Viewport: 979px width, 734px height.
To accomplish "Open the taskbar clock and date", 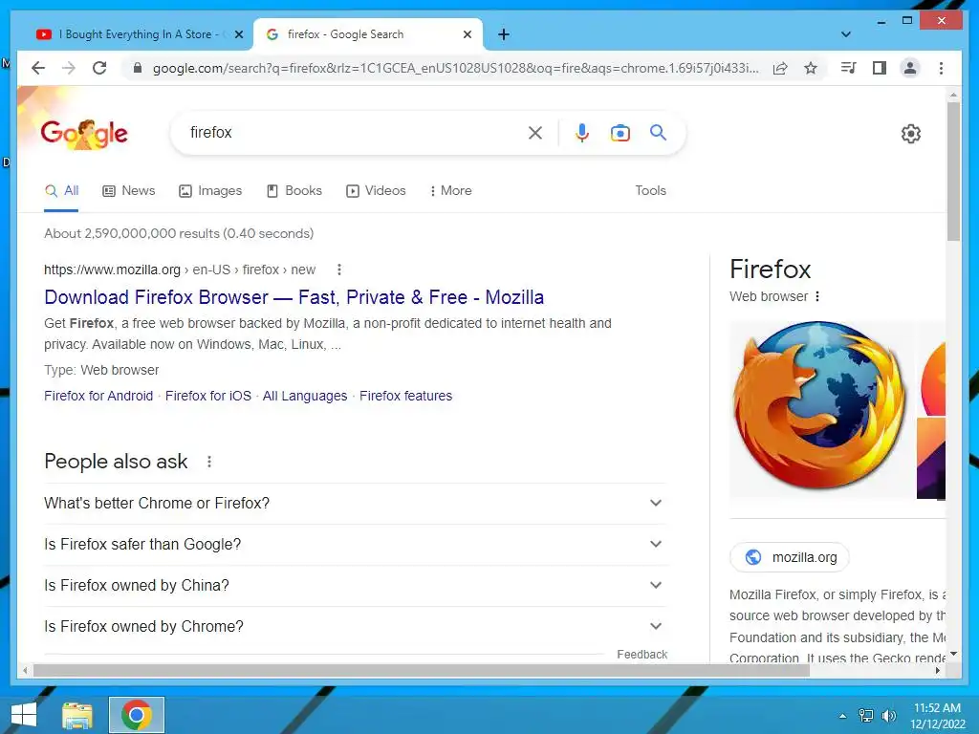I will tap(937, 716).
